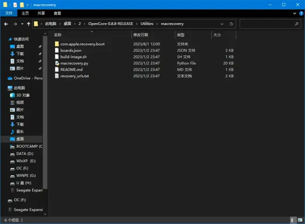Click the search magnifier icon
305x224 pixels.
pyautogui.click(x=296, y=24)
